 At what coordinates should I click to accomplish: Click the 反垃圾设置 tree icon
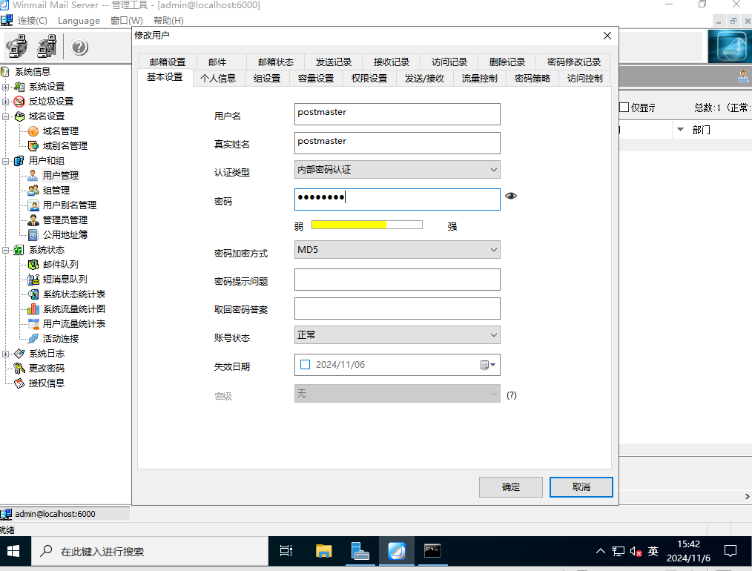(19, 102)
